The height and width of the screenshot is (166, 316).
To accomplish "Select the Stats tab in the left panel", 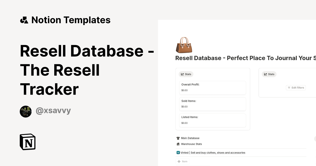I will [x=186, y=74].
